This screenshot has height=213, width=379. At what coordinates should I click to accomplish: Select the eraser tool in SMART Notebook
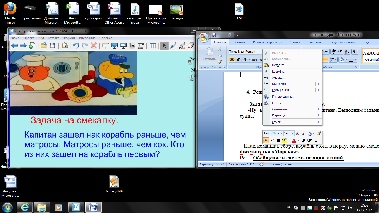click(191, 45)
